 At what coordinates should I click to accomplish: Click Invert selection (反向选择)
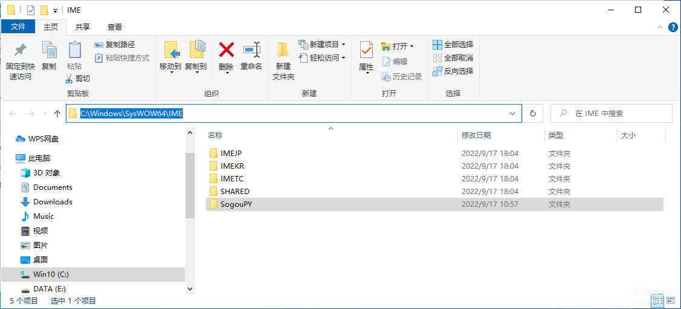453,71
